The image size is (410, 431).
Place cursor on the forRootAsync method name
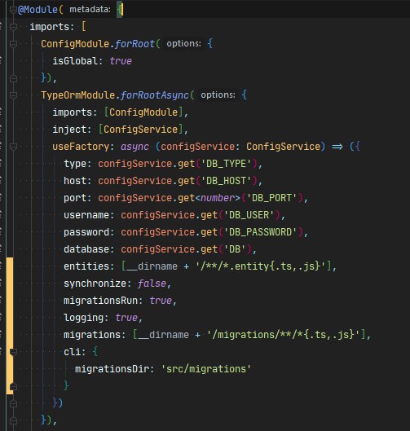coord(155,95)
